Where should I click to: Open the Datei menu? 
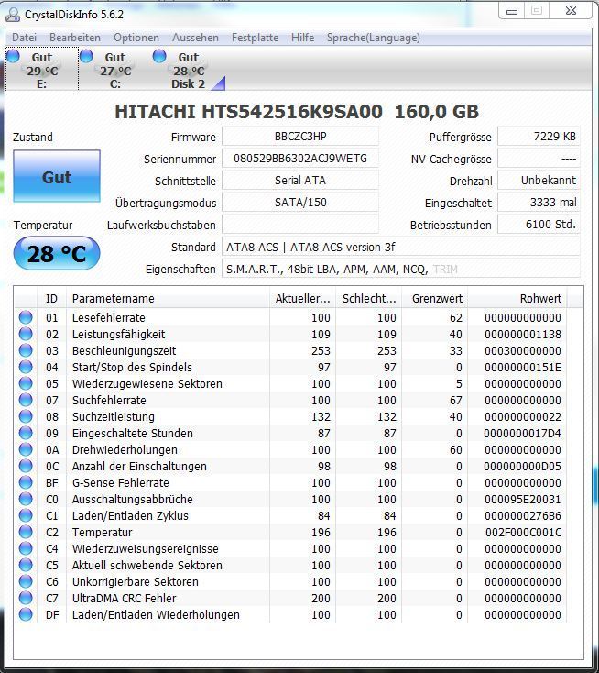[x=24, y=38]
